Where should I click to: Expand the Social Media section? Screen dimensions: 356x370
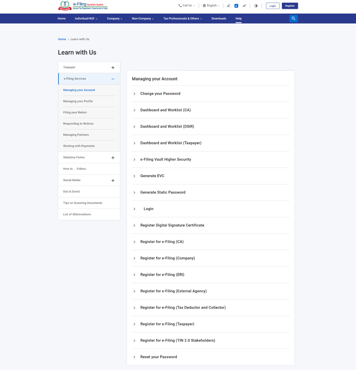click(113, 180)
